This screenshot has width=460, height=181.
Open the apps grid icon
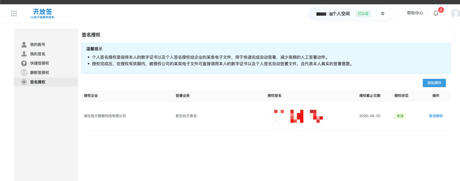pos(14,14)
